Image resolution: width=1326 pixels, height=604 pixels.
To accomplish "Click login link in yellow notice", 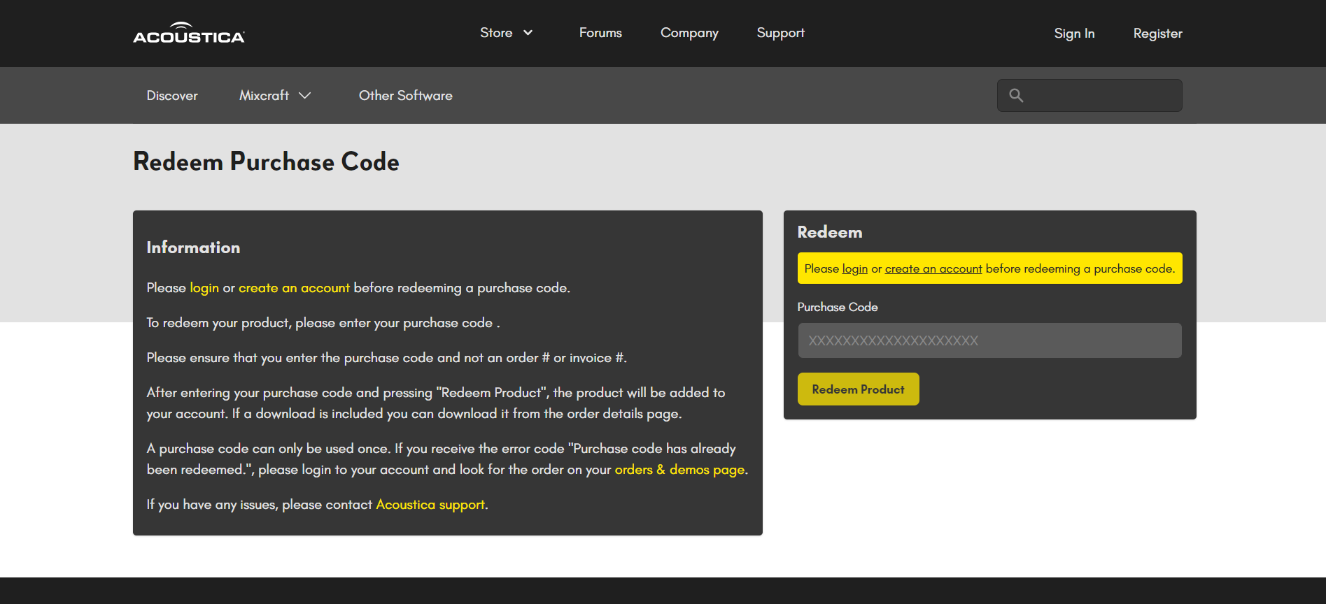I will pos(854,269).
